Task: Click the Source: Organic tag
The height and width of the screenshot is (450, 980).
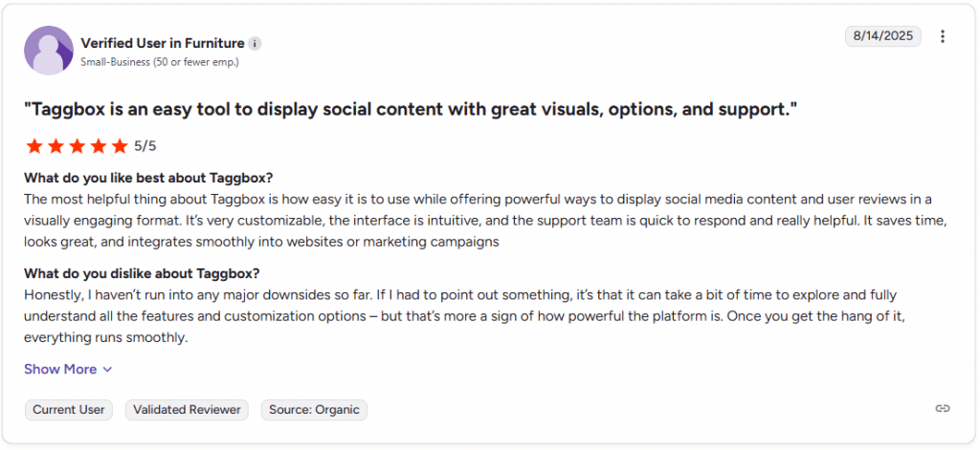Action: tap(314, 410)
